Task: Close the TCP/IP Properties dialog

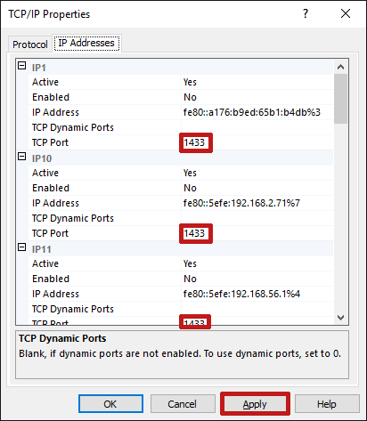Action: 346,13
